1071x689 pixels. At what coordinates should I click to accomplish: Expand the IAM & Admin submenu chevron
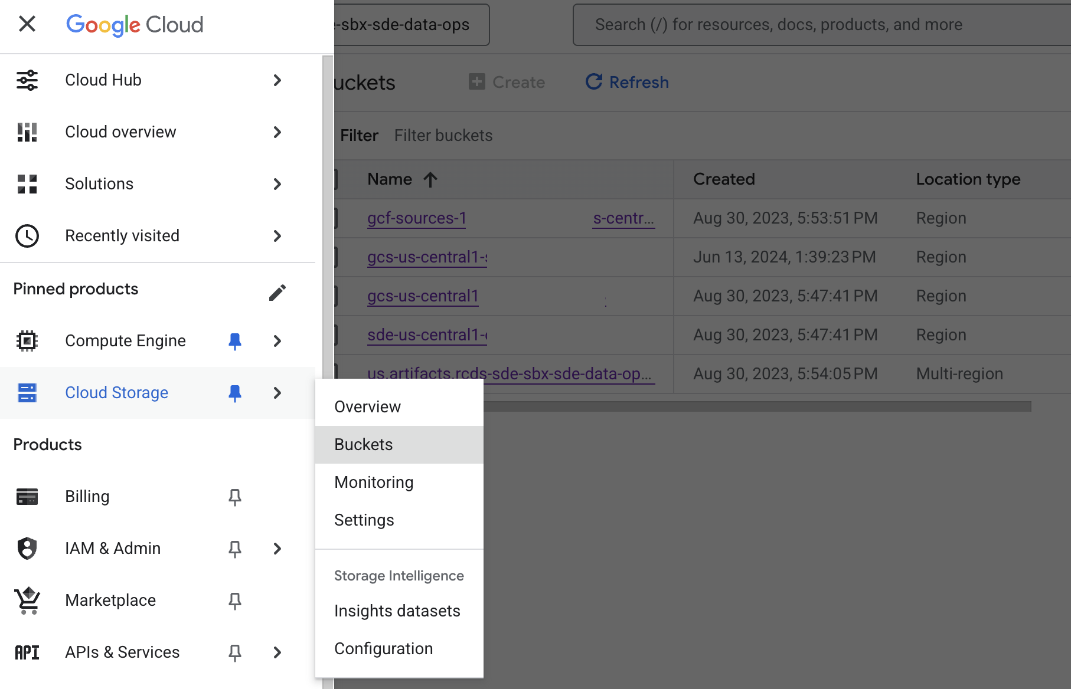(x=277, y=549)
